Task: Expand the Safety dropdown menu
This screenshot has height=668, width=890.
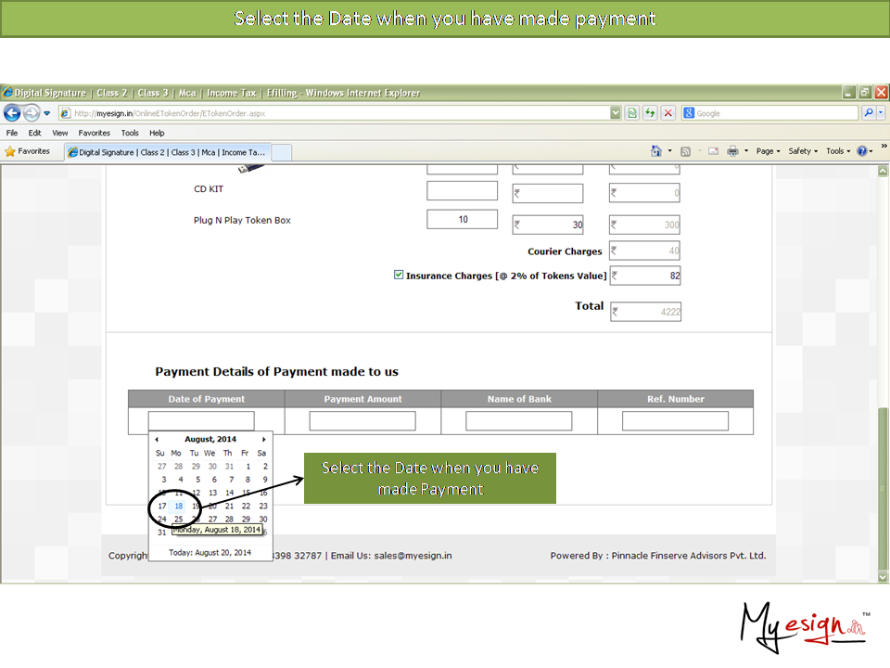Action: click(x=802, y=151)
